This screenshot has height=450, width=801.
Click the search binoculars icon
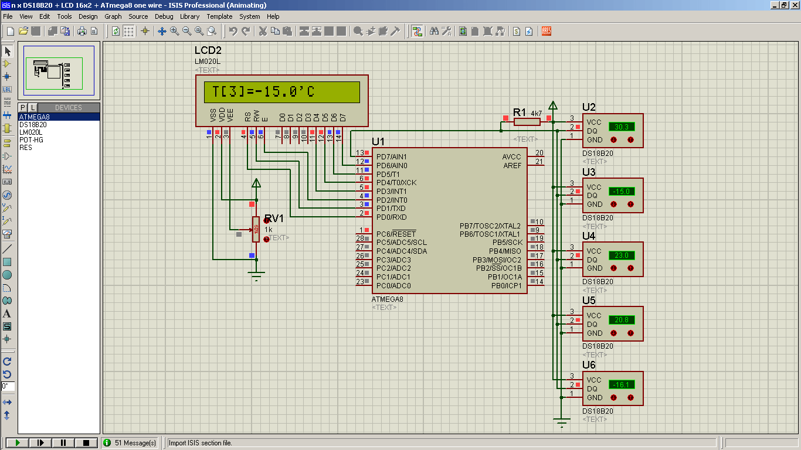click(434, 31)
